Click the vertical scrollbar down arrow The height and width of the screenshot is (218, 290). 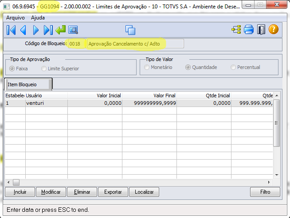pos(277,175)
